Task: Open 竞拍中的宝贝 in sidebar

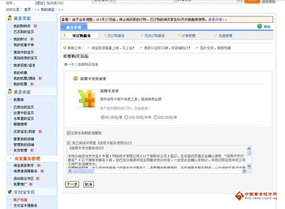Action: coord(24,52)
